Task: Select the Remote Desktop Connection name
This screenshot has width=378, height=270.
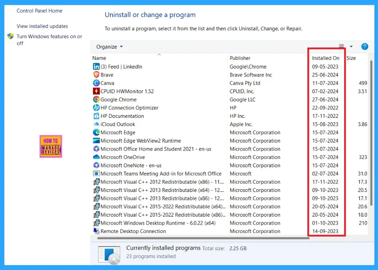Action: click(133, 231)
